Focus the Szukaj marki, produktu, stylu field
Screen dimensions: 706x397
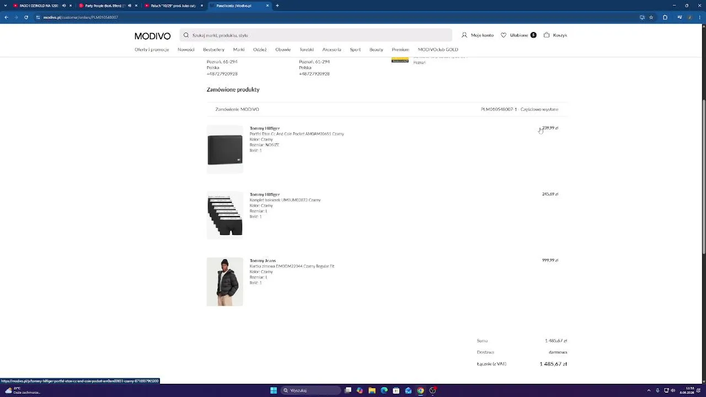pyautogui.click(x=315, y=35)
